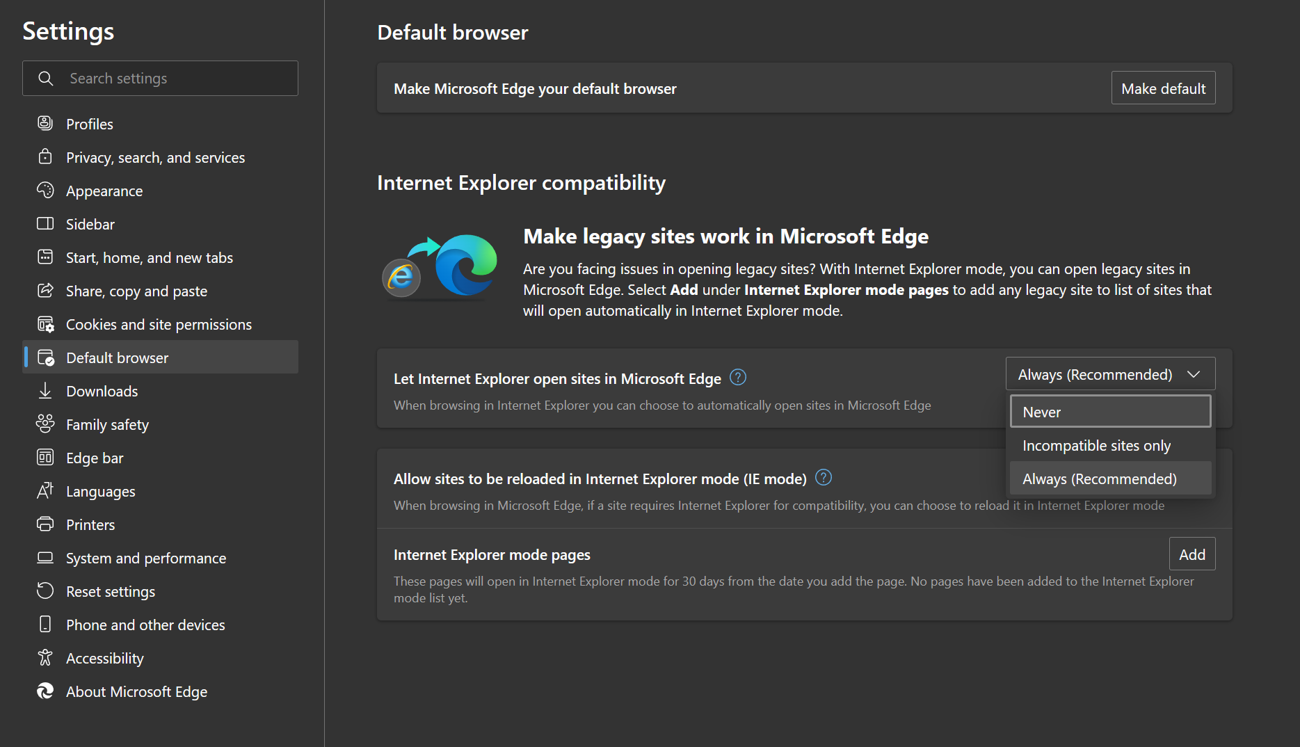Open Accessibility settings
This screenshot has width=1300, height=747.
click(160, 658)
